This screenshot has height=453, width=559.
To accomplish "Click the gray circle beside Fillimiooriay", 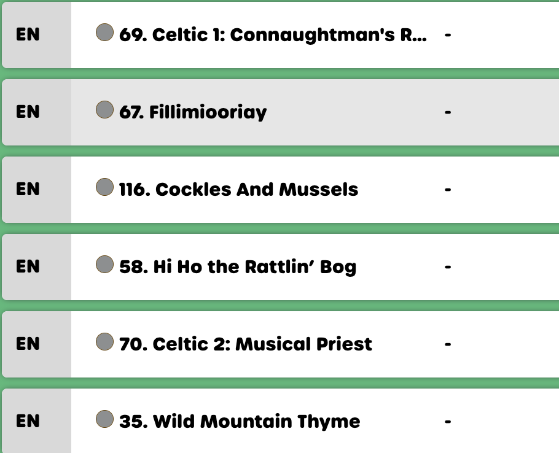I will (105, 110).
